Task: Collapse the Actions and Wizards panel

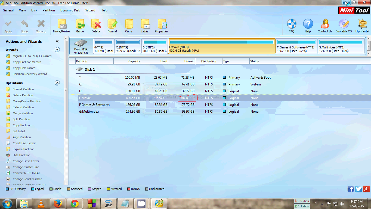Action: coord(57,41)
